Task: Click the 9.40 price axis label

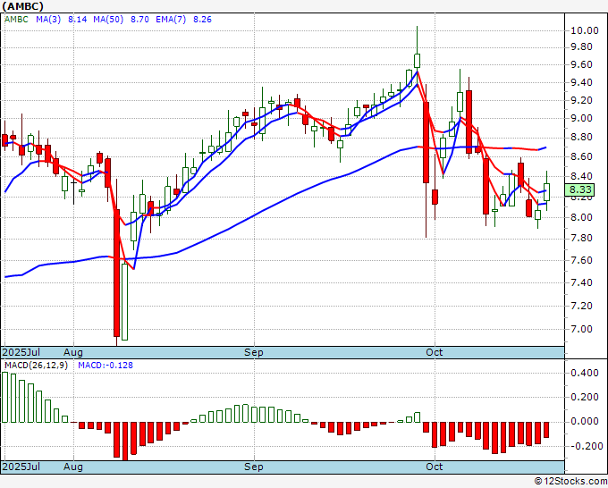Action: tap(582, 82)
